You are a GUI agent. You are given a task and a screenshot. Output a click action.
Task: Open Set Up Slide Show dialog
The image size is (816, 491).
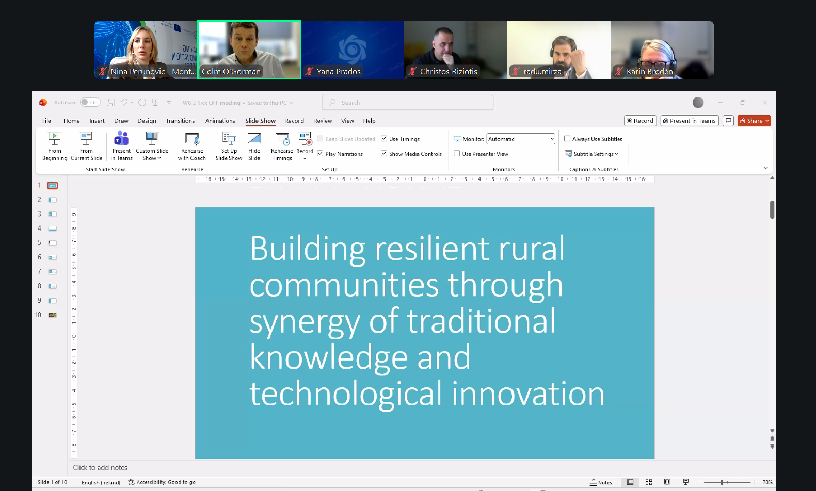tap(229, 145)
